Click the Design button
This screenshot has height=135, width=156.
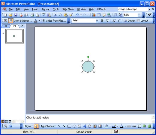[x=129, y=21]
